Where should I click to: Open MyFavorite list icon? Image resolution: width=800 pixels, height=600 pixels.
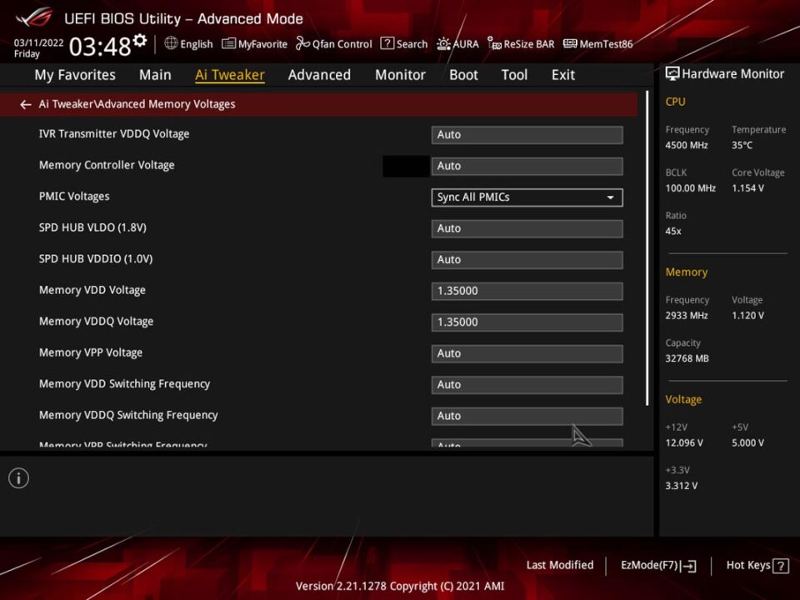(228, 44)
